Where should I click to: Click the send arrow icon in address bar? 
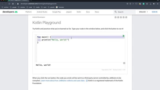(133, 4)
